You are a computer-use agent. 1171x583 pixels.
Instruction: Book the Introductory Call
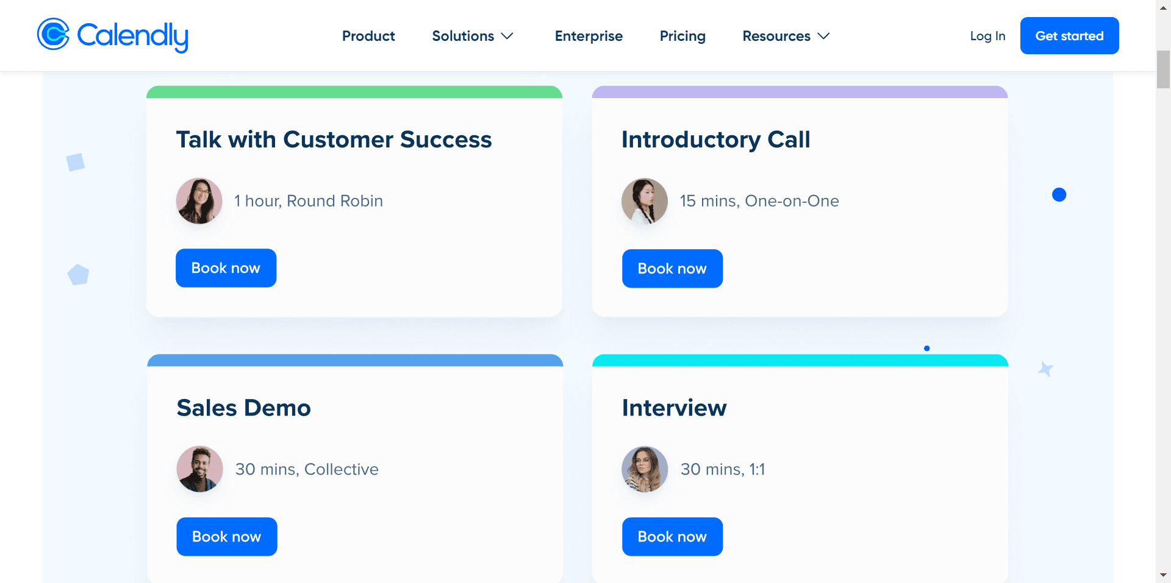pos(672,268)
